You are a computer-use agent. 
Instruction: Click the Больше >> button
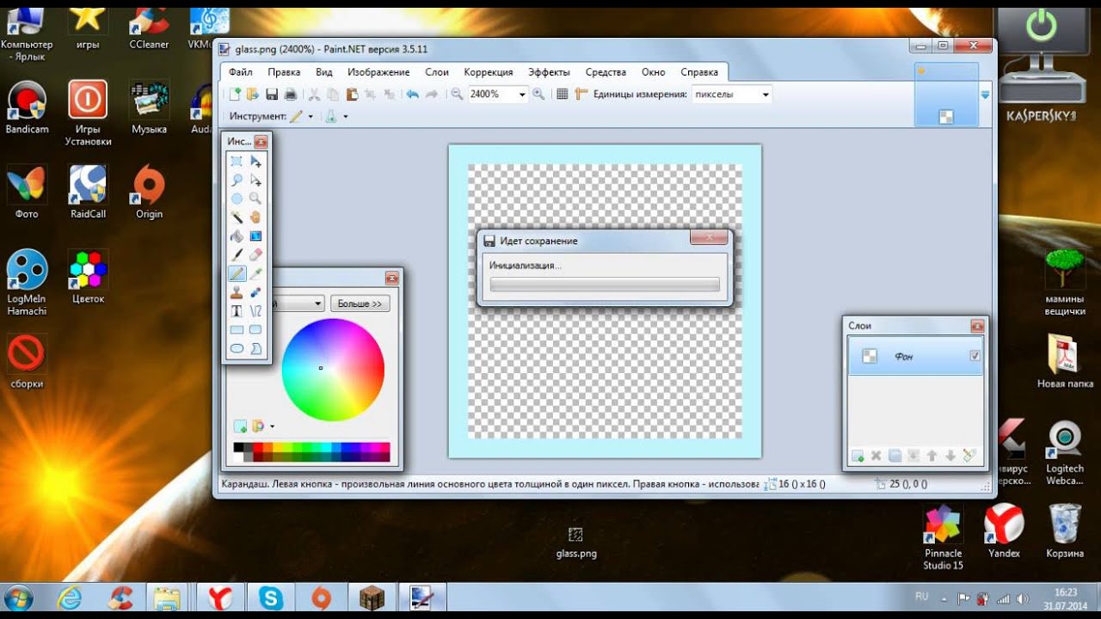click(x=360, y=303)
